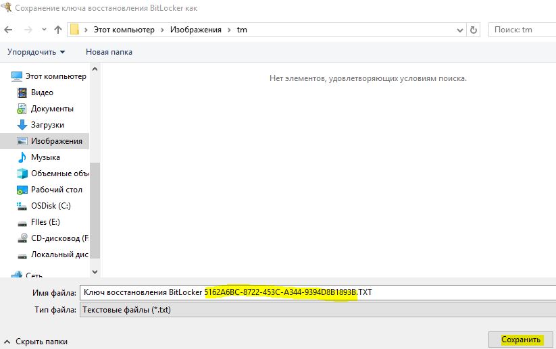This screenshot has height=349, width=556.
Task: Open 'Рабочий стол' in sidebar
Action: point(57,190)
